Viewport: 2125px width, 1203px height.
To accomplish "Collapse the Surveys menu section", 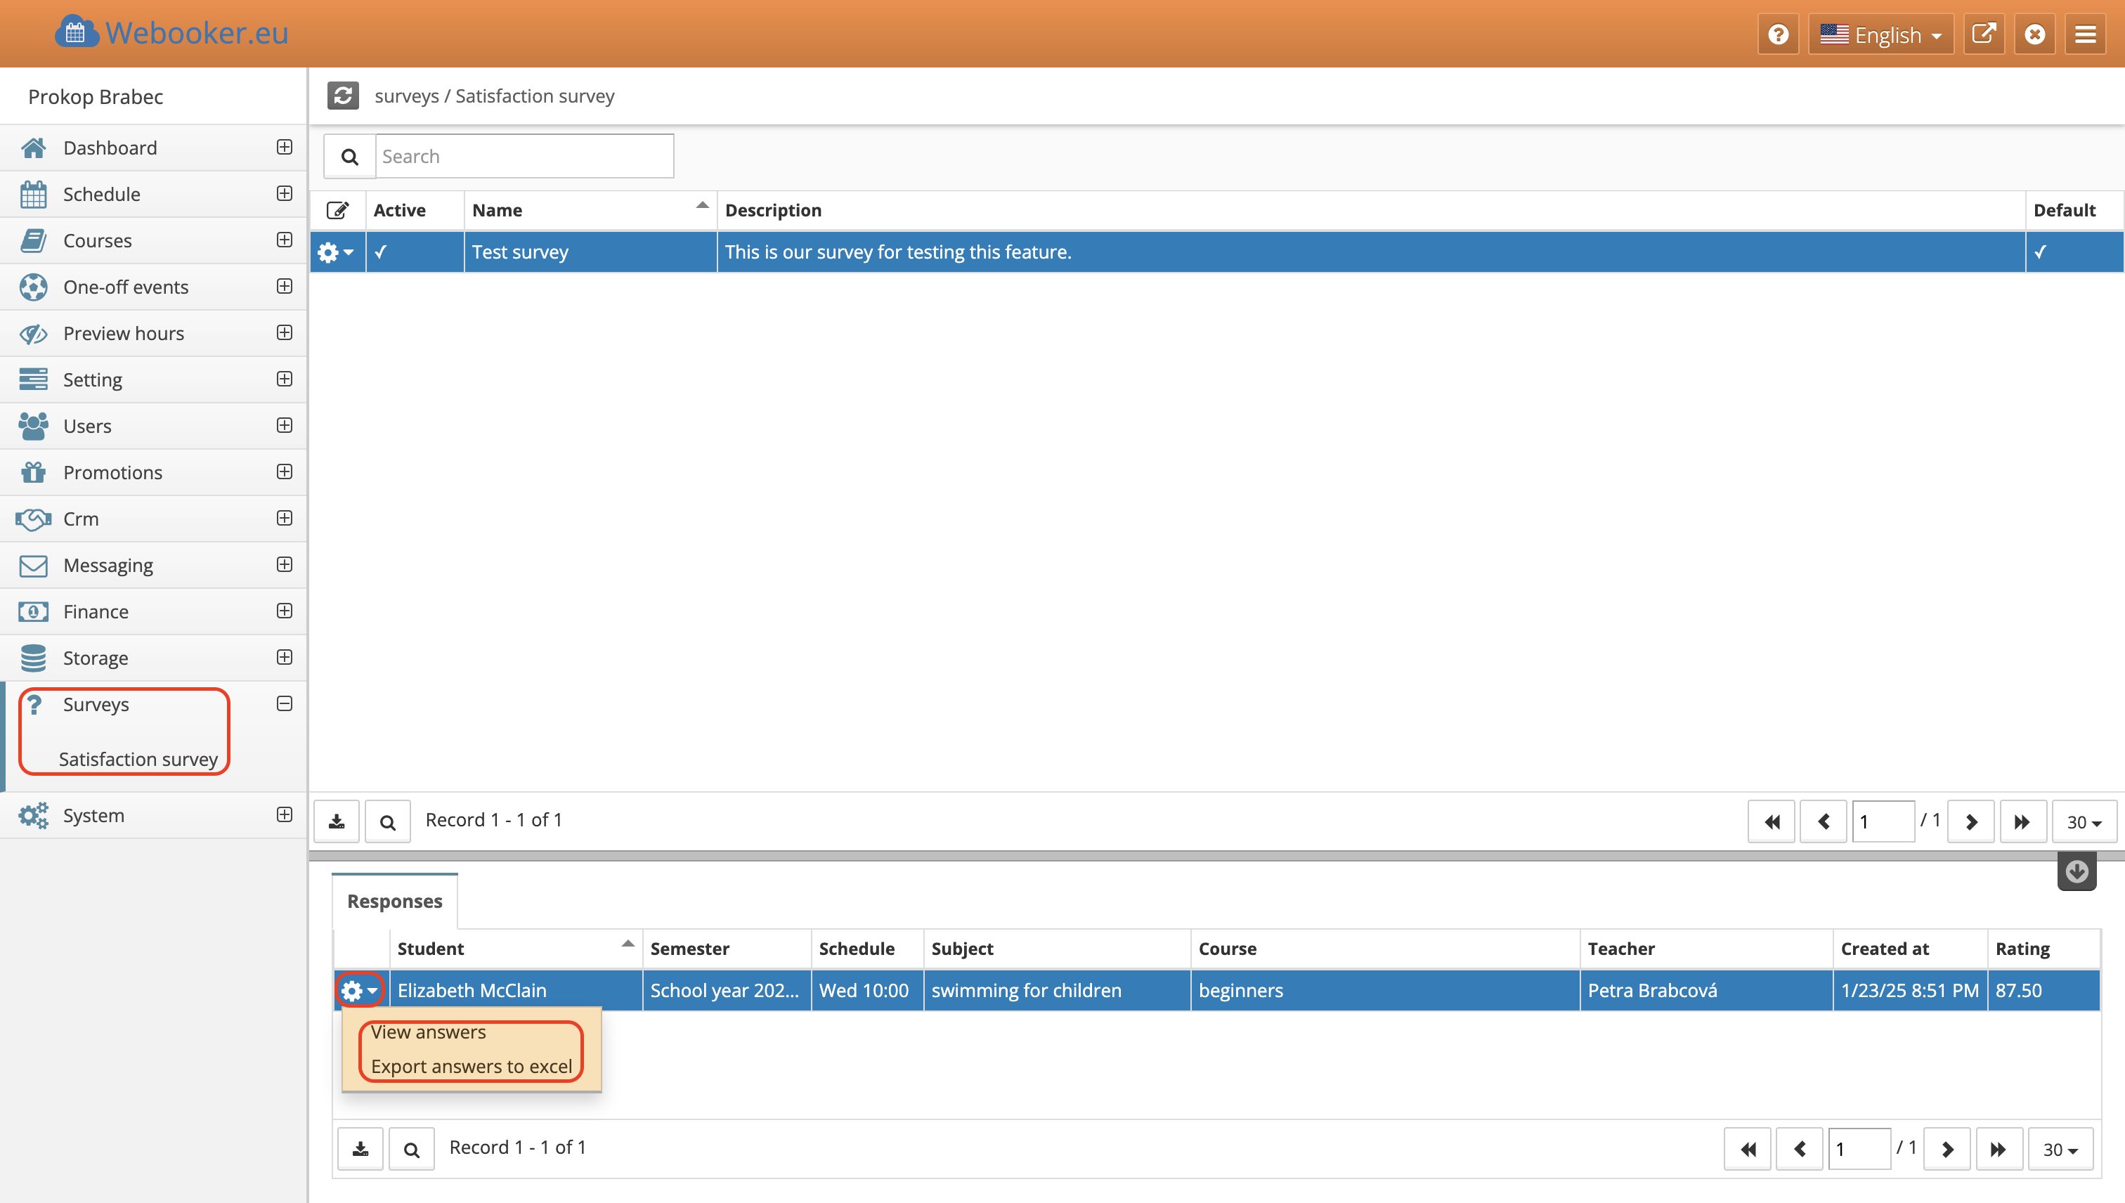I will coord(284,704).
